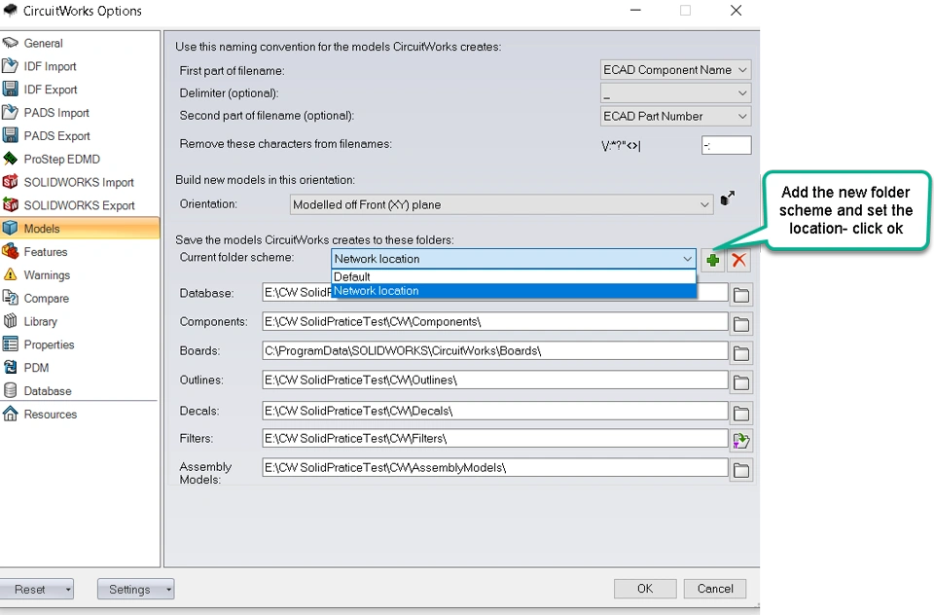Click the Decals path field
Screen dimensions: 934x615
tap(495, 411)
